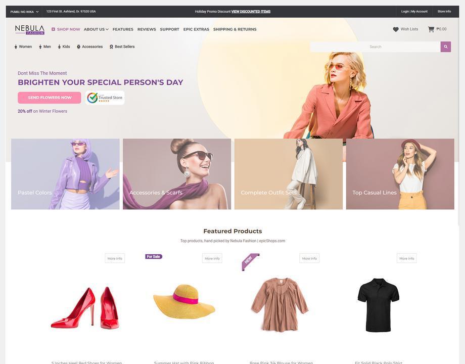Click the Trusted Store badge
This screenshot has width=465, height=364.
click(x=105, y=98)
